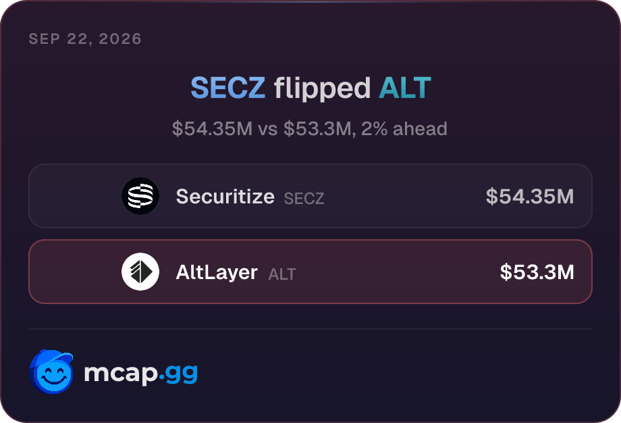
Task: Click the mcap.gg smiley mascot icon
Action: tap(51, 372)
